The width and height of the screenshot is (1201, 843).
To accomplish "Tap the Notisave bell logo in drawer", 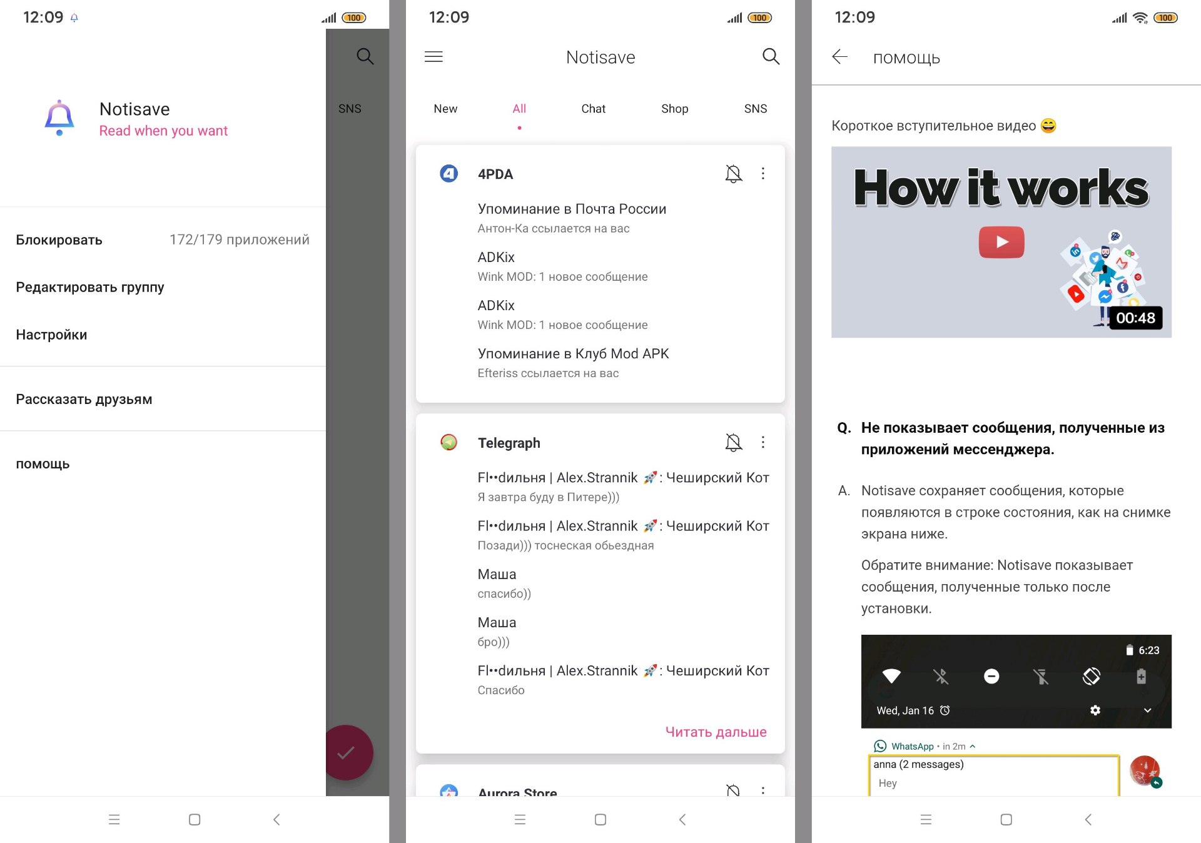I will point(59,118).
